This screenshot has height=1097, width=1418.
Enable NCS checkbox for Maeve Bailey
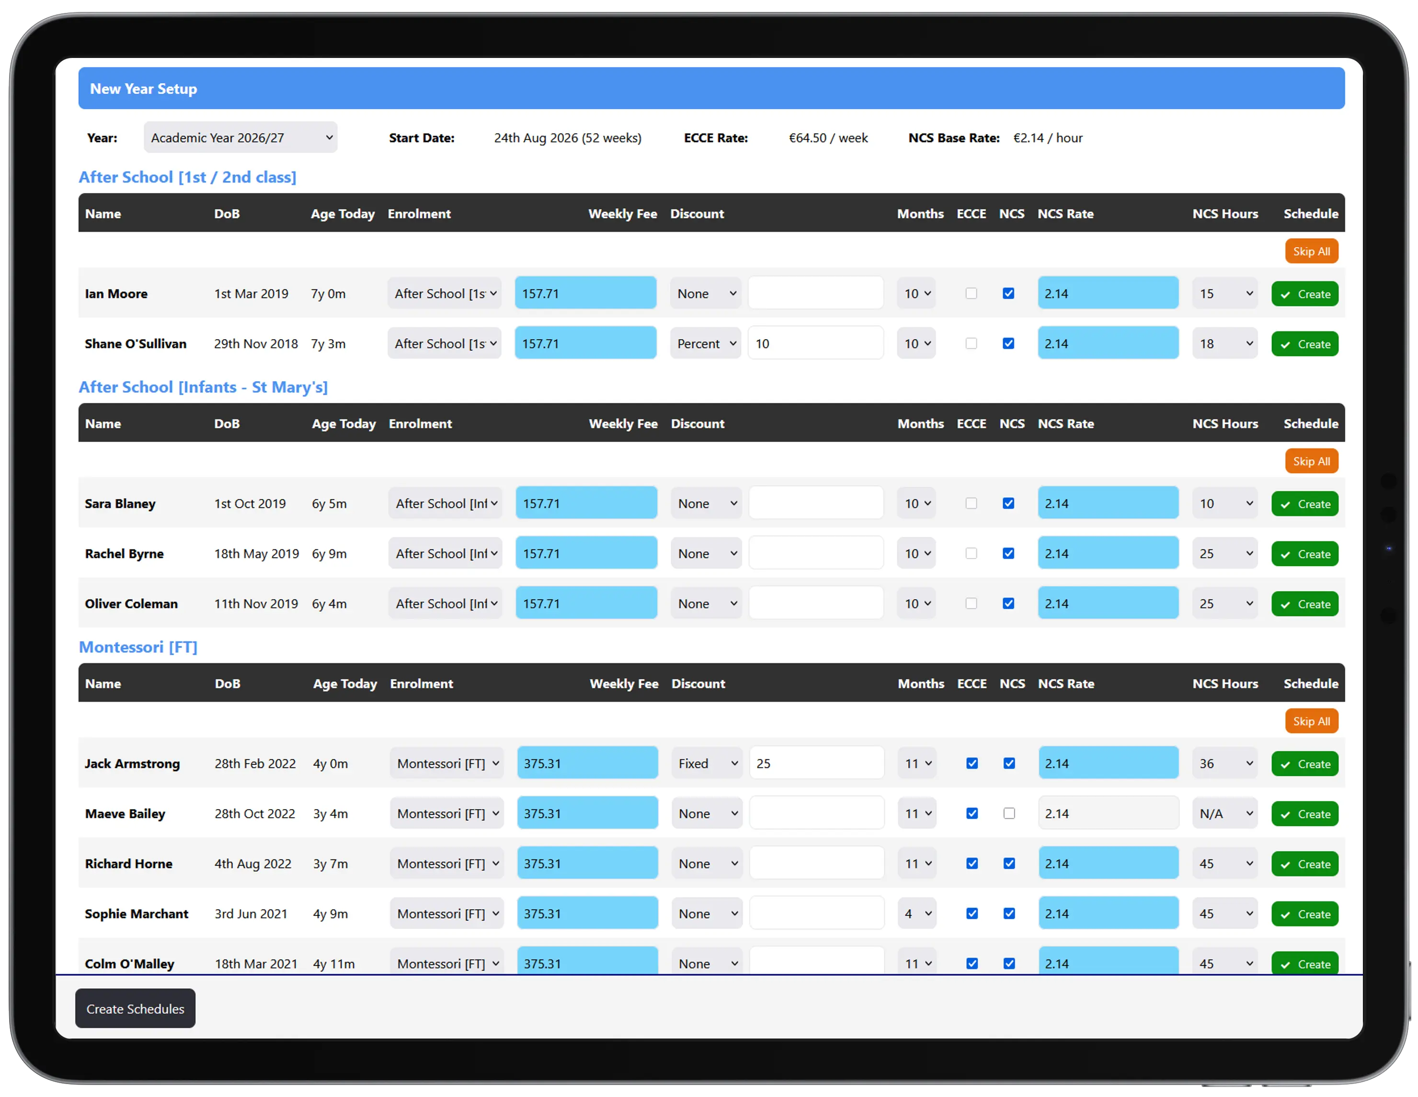pyautogui.click(x=1009, y=813)
